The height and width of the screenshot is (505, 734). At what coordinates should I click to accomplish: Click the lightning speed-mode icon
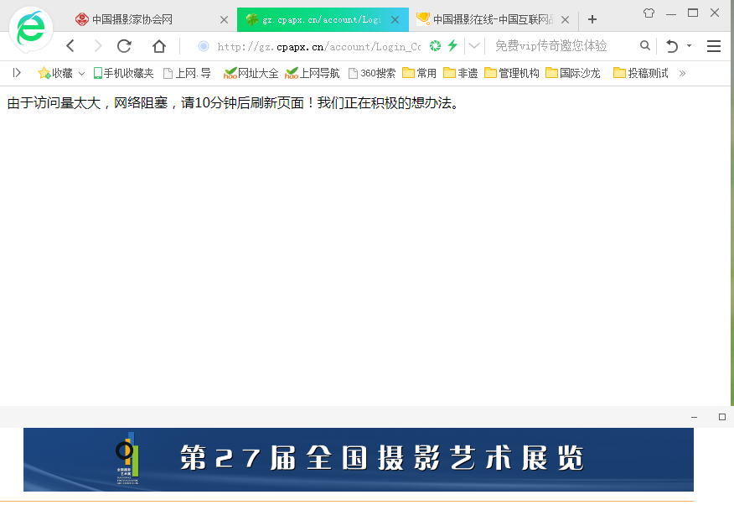click(452, 45)
